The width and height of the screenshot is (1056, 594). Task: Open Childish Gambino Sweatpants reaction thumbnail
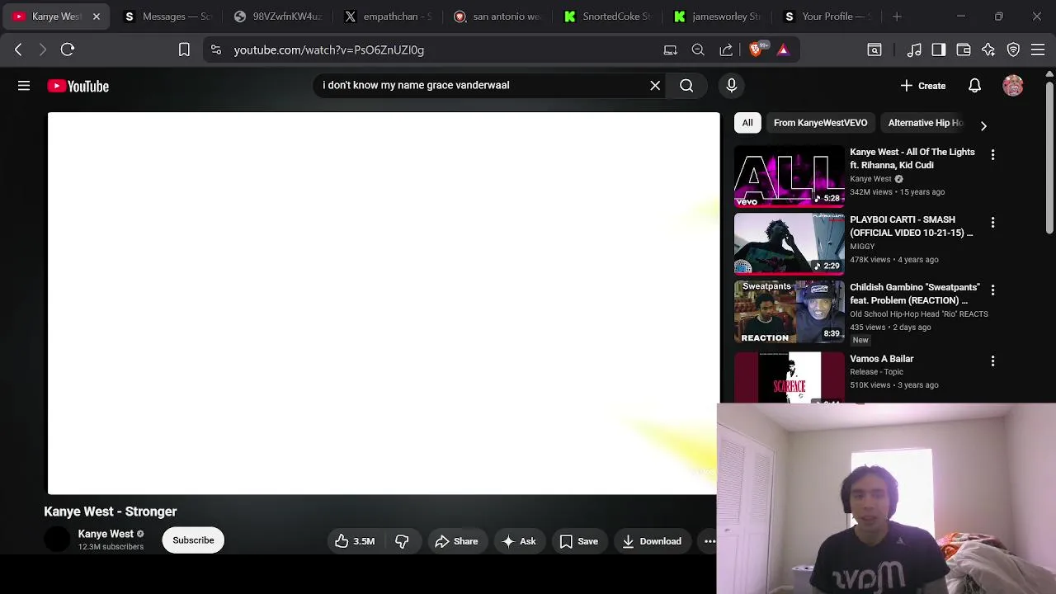click(x=790, y=312)
